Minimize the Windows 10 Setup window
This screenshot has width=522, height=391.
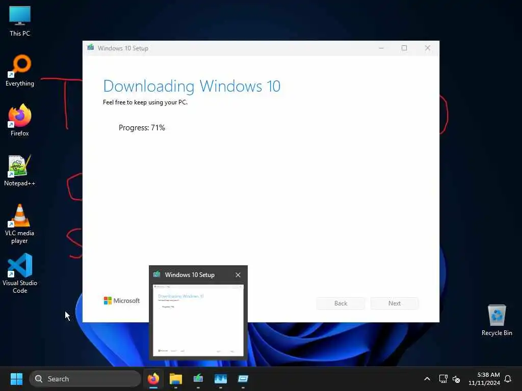pyautogui.click(x=381, y=48)
